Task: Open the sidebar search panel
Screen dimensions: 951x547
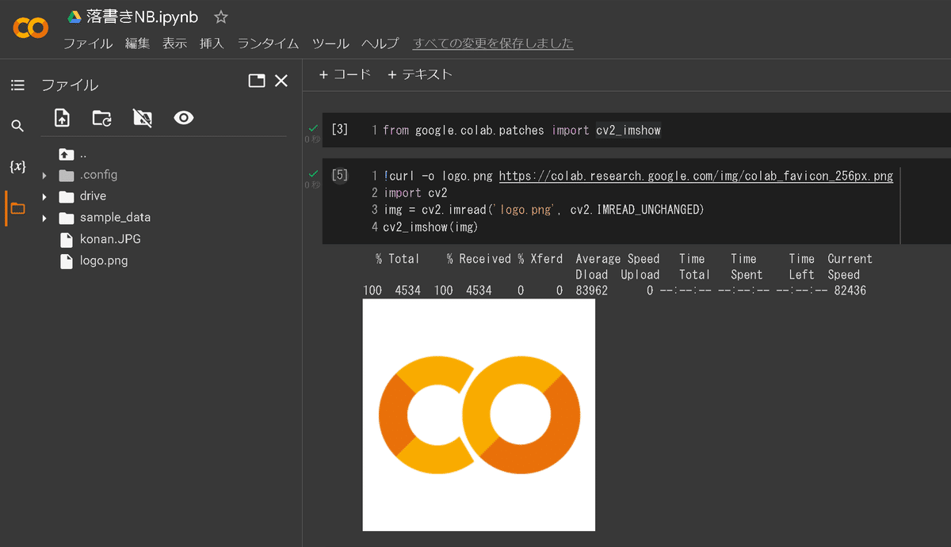Action: [17, 125]
